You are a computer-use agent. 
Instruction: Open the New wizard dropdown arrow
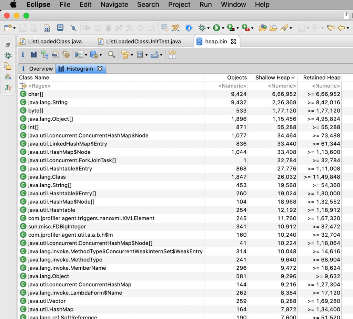pos(14,28)
